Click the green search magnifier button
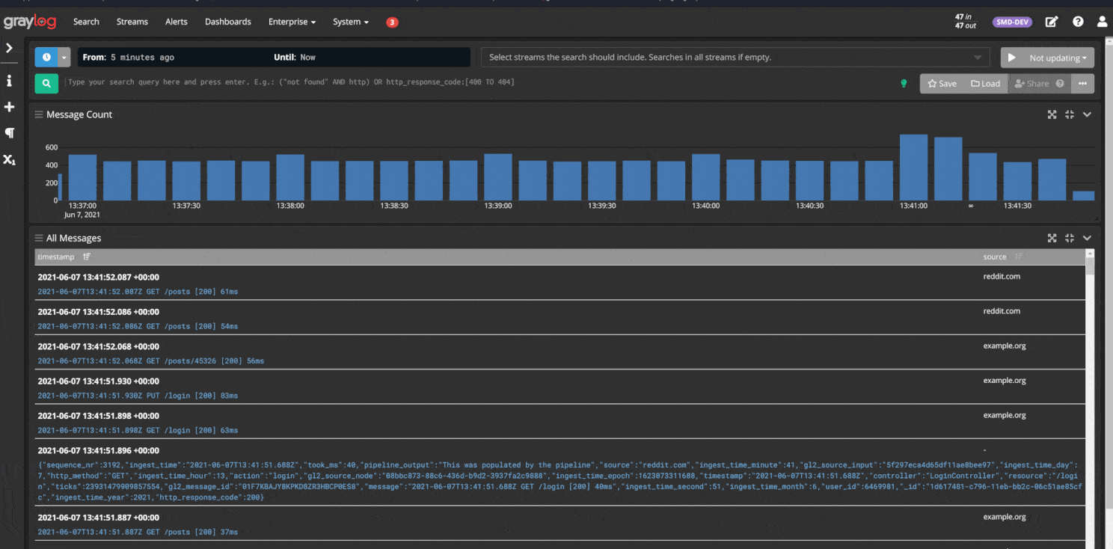 46,84
